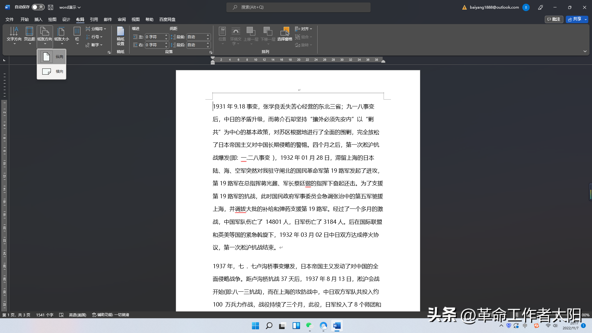
Task: Expand the 行号 line numbers dropdown
Action: pyautogui.click(x=94, y=37)
